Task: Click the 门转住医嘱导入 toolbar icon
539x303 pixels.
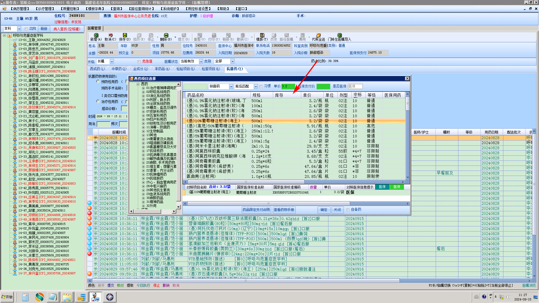Action: click(339, 36)
